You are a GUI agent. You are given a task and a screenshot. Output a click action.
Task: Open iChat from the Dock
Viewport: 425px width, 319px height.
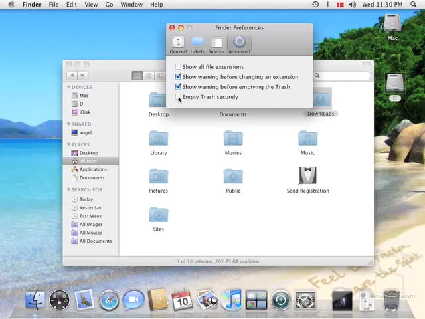tap(133, 300)
